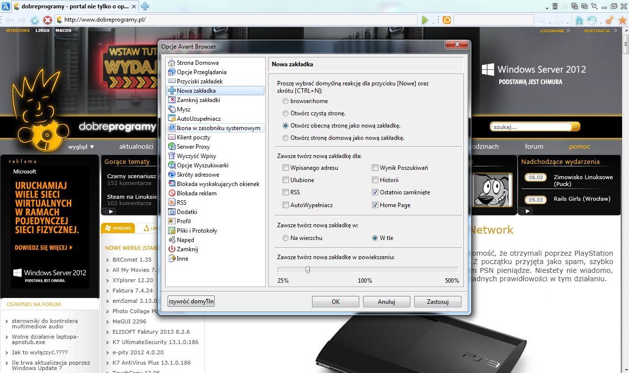Enable the AutoWypełniacz checkbox
This screenshot has height=373, width=629.
click(286, 205)
